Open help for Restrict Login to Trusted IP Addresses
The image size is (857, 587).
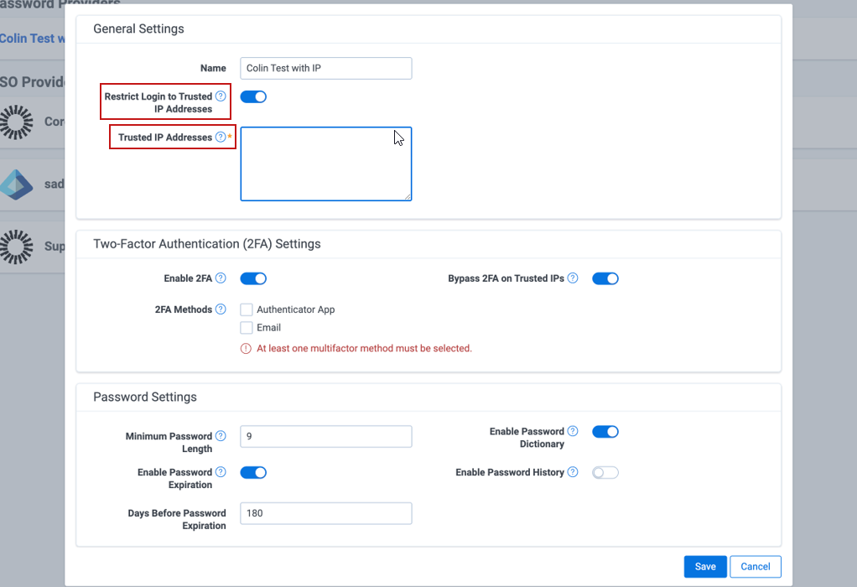(x=221, y=96)
